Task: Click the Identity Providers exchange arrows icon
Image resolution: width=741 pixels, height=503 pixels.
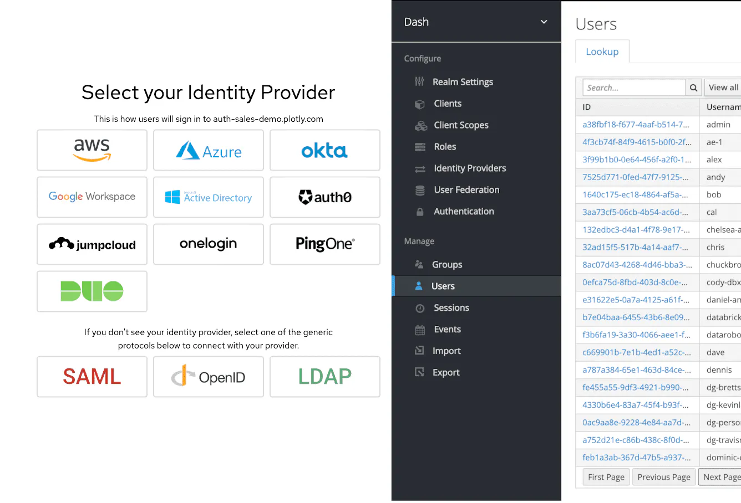Action: click(x=420, y=169)
